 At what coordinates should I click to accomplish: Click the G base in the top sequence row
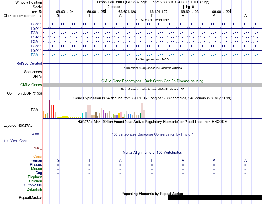[58, 15]
